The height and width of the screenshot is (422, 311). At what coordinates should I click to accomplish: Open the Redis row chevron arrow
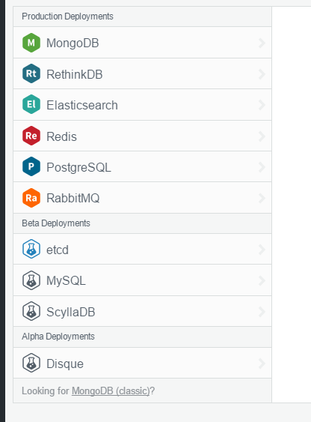(x=262, y=136)
